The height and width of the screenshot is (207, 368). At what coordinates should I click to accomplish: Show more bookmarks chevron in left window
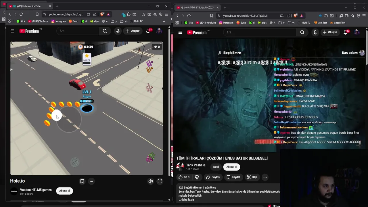pyautogui.click(x=164, y=21)
